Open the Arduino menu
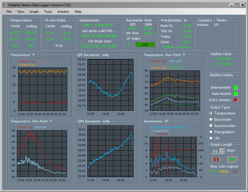Viewport: 248px width, 192px height. pyautogui.click(x=63, y=12)
